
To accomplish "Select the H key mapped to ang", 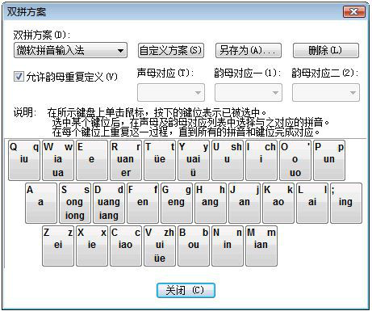I will click(211, 203).
